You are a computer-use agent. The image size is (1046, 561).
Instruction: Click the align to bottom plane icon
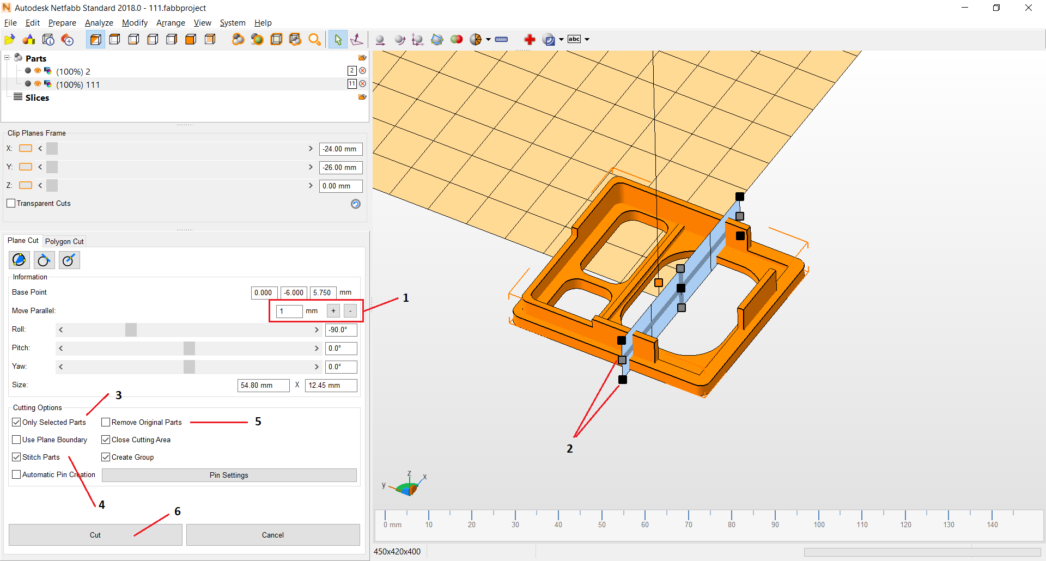click(357, 39)
